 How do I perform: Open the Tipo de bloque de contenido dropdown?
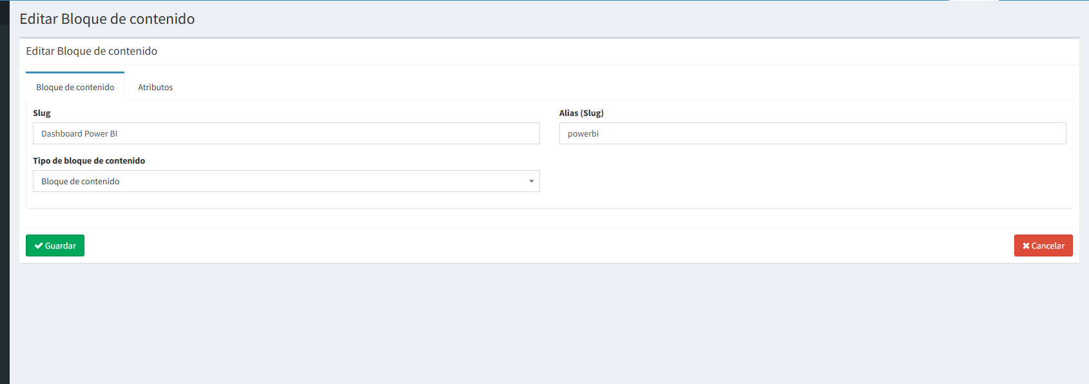pyautogui.click(x=286, y=181)
